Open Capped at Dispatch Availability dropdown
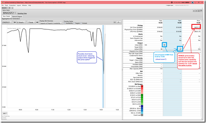 [x=51, y=23]
